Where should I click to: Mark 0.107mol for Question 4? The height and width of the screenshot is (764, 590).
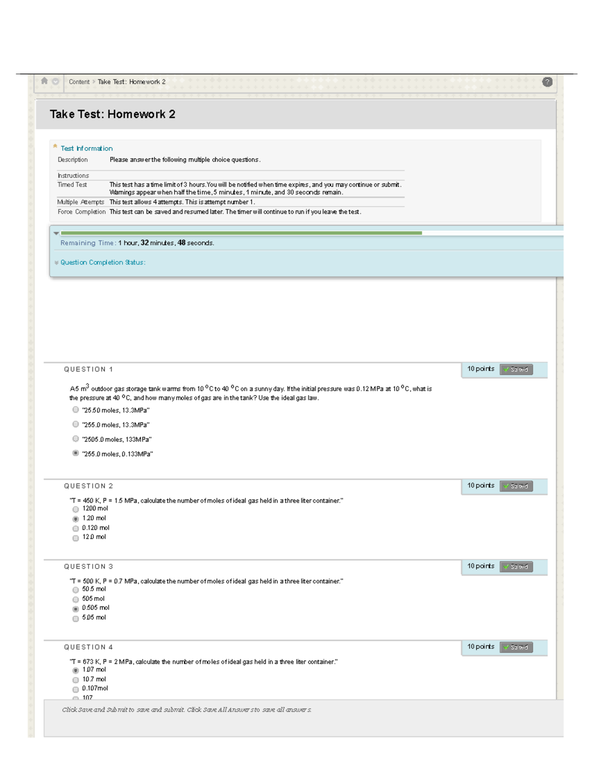(75, 689)
